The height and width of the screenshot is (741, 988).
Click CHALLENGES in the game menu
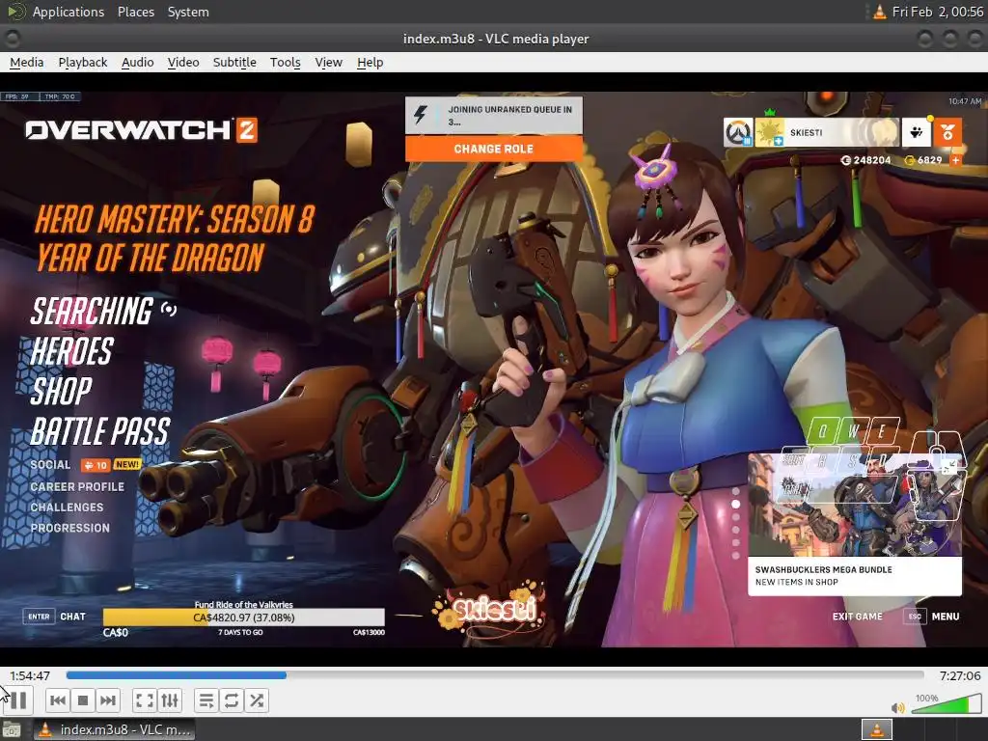[x=67, y=508]
